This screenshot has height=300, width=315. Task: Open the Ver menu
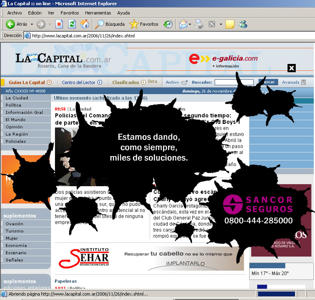click(x=51, y=13)
